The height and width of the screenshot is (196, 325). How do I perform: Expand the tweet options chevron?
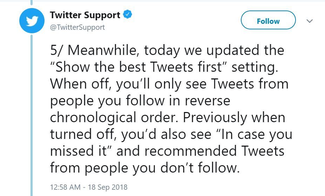(x=310, y=21)
